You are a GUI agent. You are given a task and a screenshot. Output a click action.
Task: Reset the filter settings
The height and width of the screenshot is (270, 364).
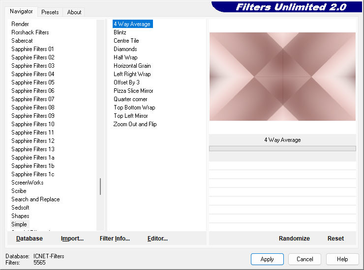[x=335, y=239]
